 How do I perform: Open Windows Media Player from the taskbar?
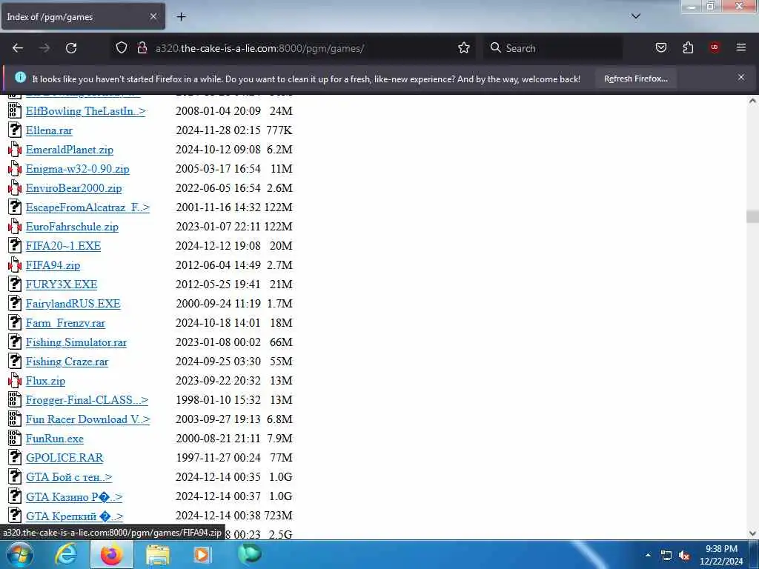pyautogui.click(x=202, y=554)
